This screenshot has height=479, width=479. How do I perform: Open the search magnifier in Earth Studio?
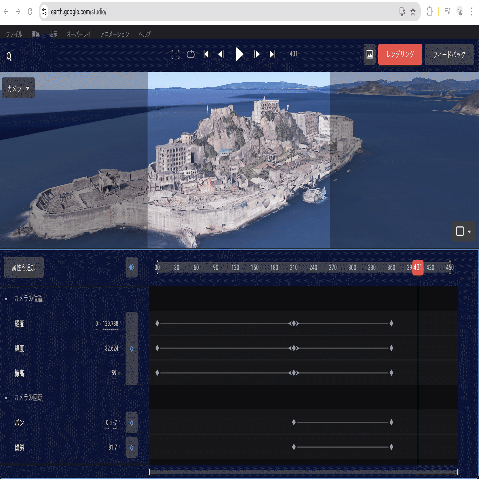[9, 56]
